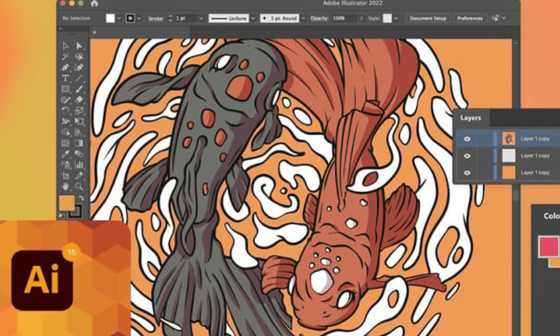Image resolution: width=560 pixels, height=336 pixels.
Task: Click the stroke swatch in control bar
Action: coord(131,18)
